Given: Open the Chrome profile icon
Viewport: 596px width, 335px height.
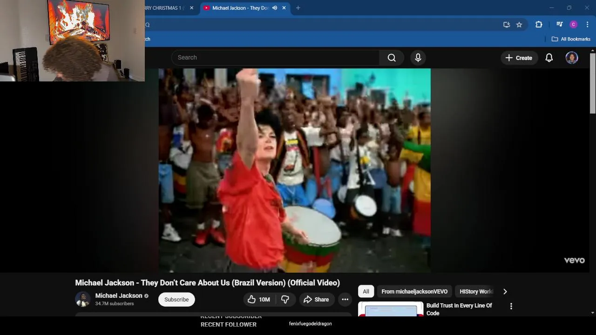Looking at the screenshot, I should pyautogui.click(x=574, y=25).
